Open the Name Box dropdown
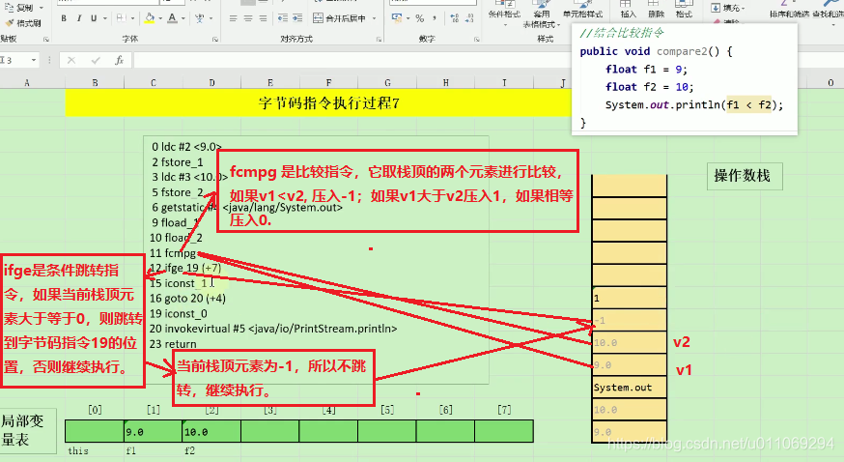Screen dimensions: 844x462 click(34, 60)
